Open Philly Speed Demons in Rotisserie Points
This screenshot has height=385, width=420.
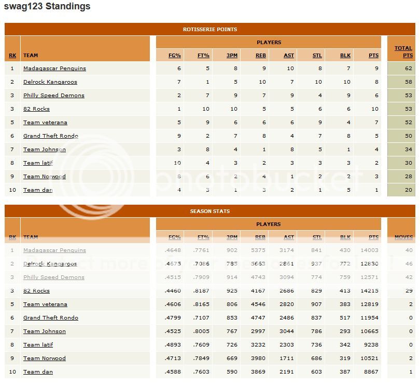pyautogui.click(x=54, y=95)
